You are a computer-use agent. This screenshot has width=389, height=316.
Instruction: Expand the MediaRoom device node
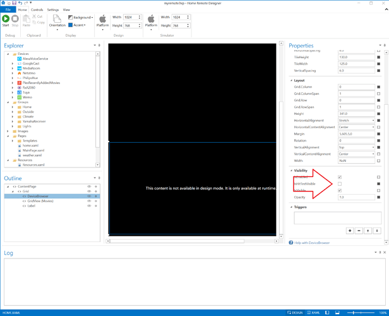coord(13,68)
